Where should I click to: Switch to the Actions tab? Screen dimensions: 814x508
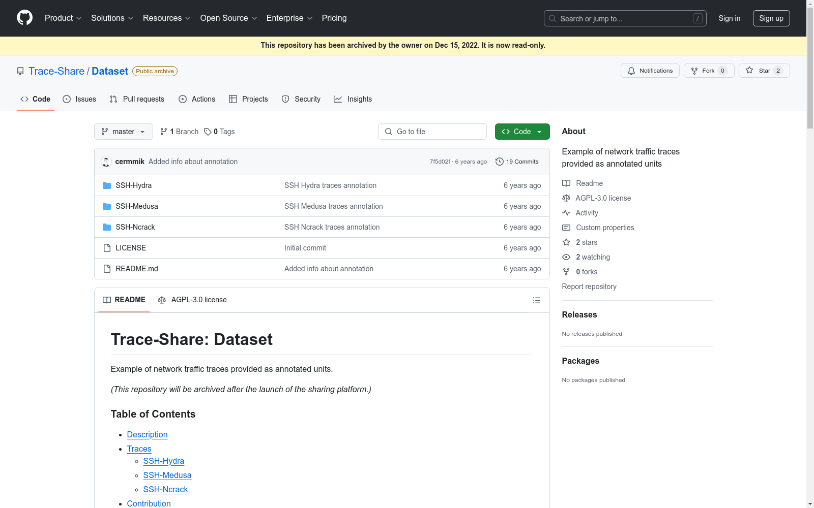(x=197, y=99)
